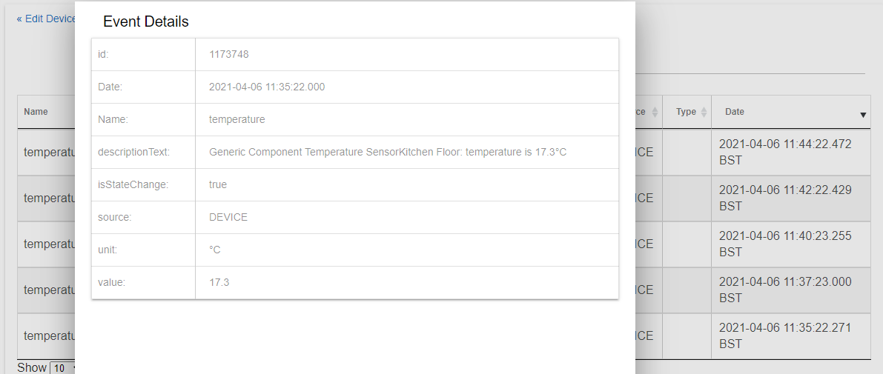
Task: Click the source column sort arrows
Action: coord(655,112)
